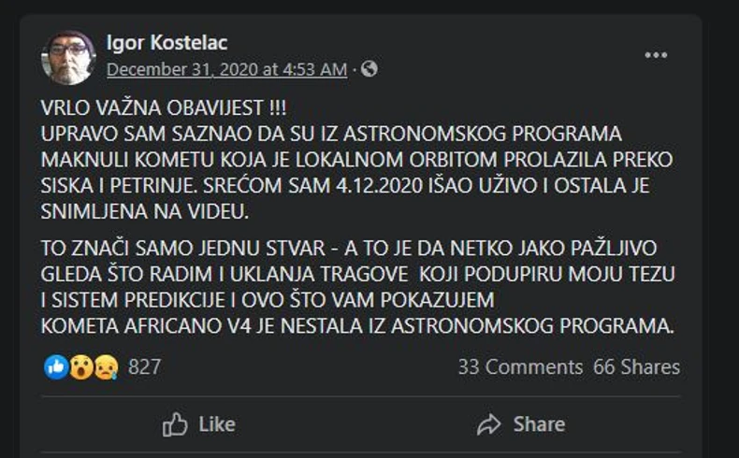This screenshot has height=458, width=739.
Task: Open the three-dot post options menu
Action: click(x=656, y=55)
